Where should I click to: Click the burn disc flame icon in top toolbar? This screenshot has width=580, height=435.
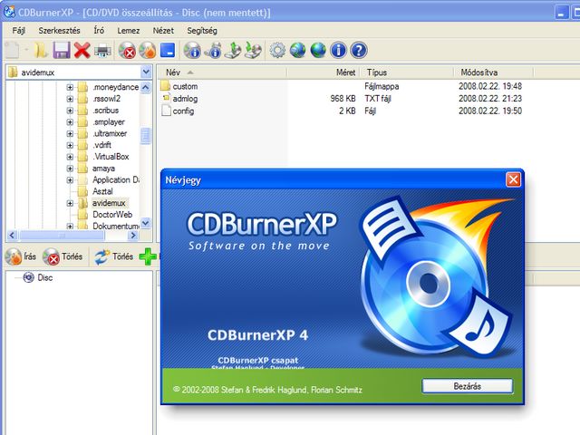(148, 51)
